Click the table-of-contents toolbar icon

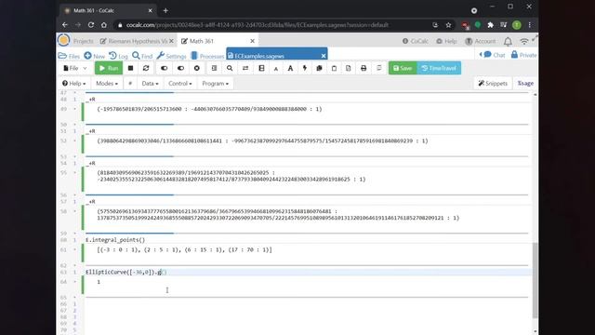tap(214, 68)
